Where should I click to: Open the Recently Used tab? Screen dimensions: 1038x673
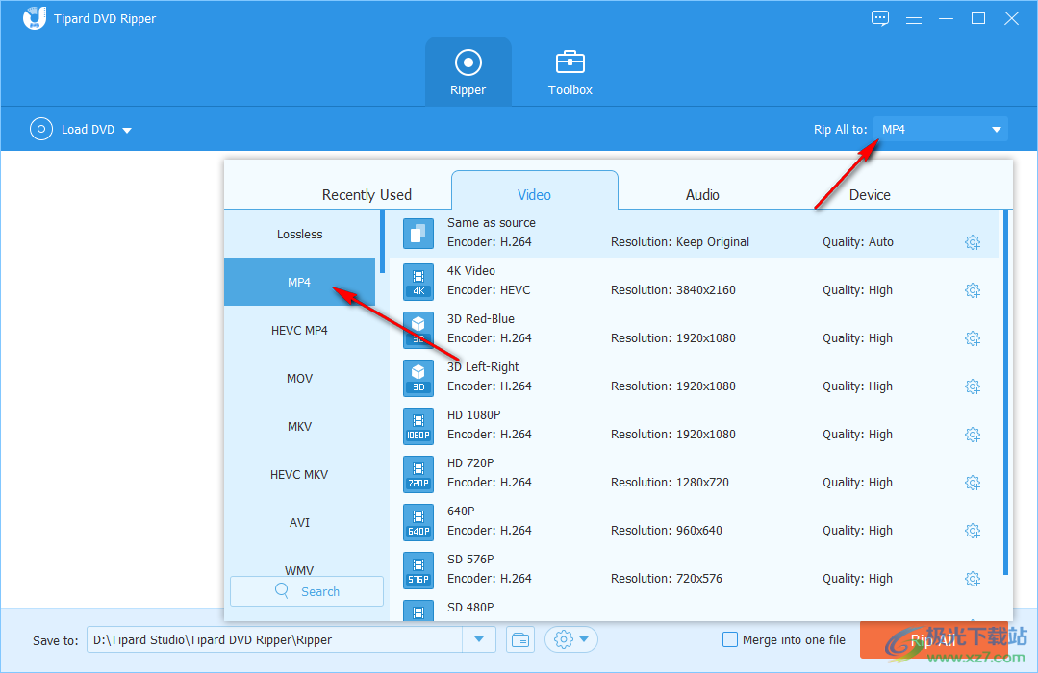[x=367, y=194]
